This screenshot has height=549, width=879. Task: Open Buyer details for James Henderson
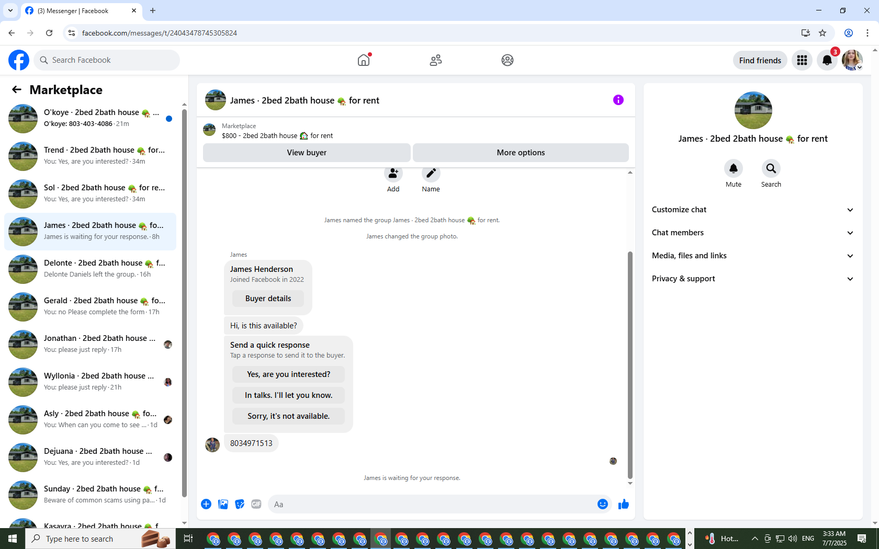point(268,299)
